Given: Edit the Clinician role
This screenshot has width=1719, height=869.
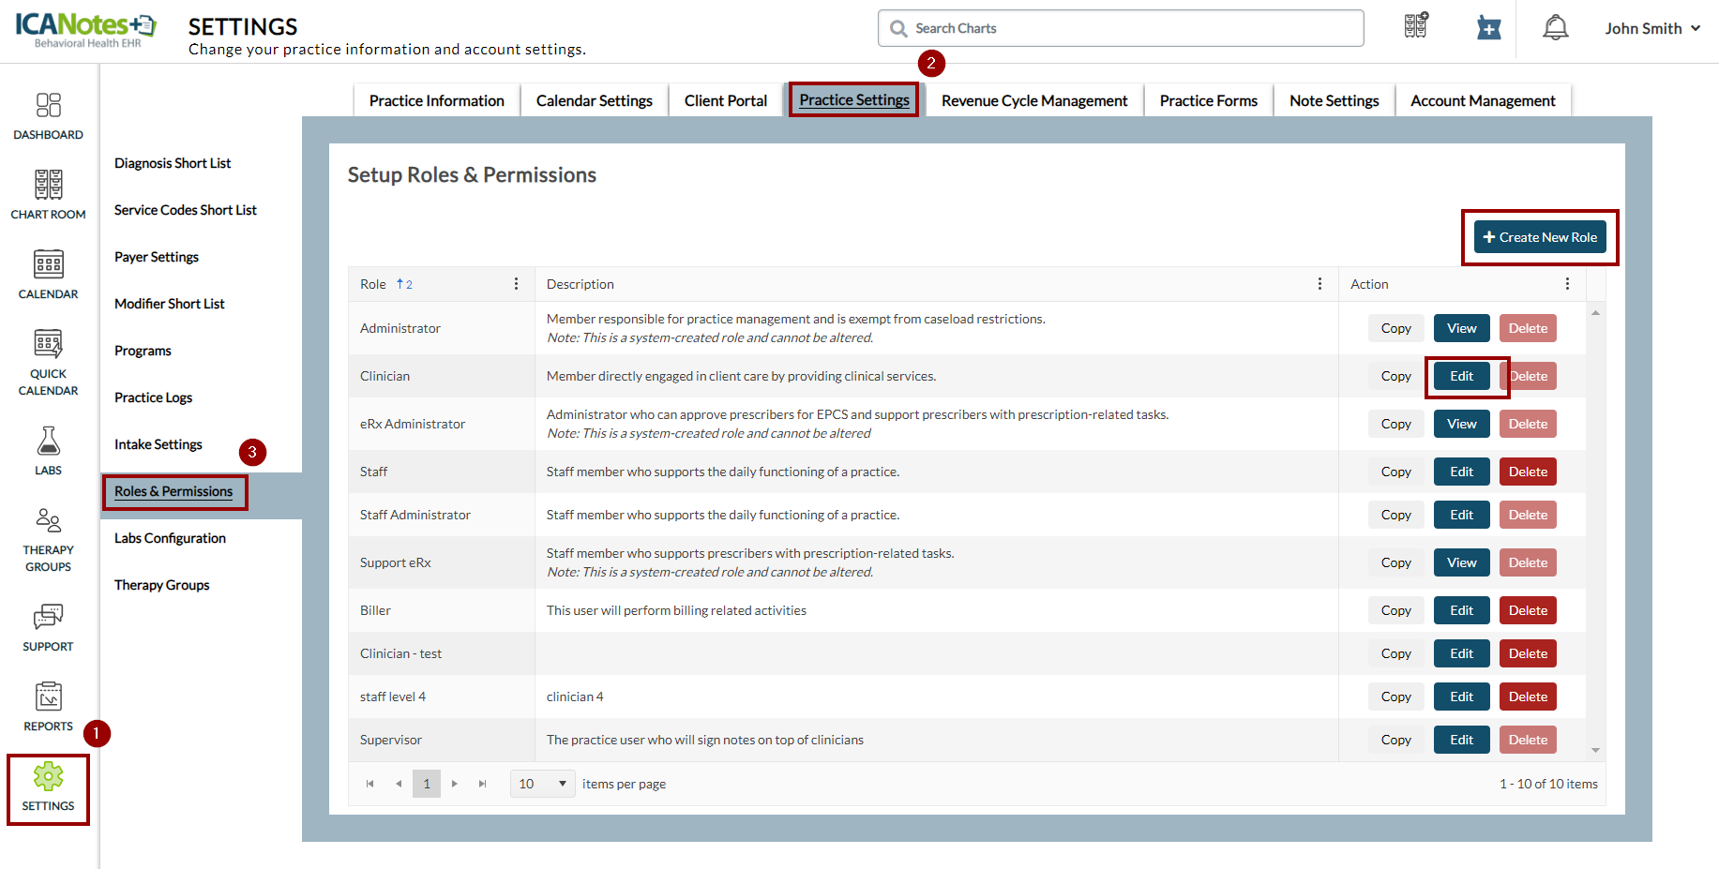Looking at the screenshot, I should point(1461,376).
